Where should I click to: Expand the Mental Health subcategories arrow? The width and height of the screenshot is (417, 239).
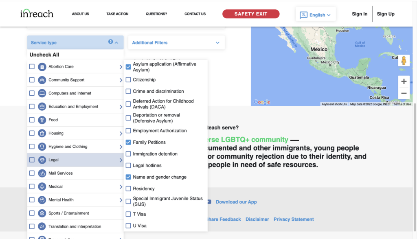point(121,200)
